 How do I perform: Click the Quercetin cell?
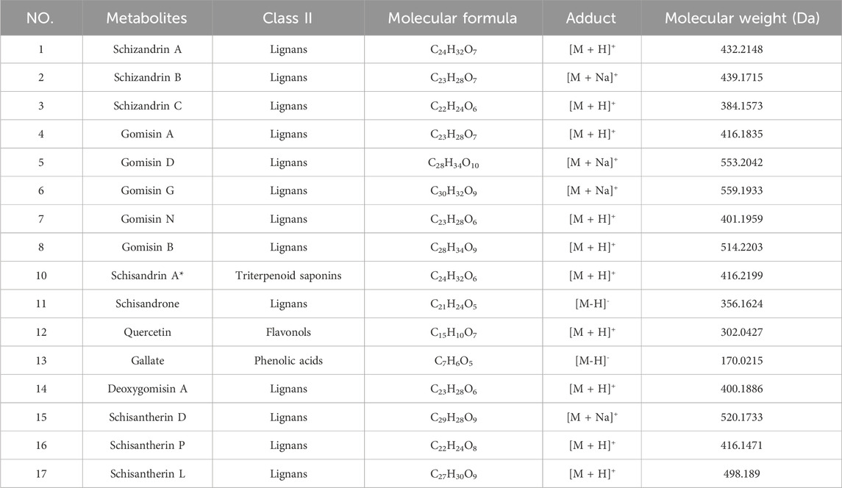click(146, 332)
